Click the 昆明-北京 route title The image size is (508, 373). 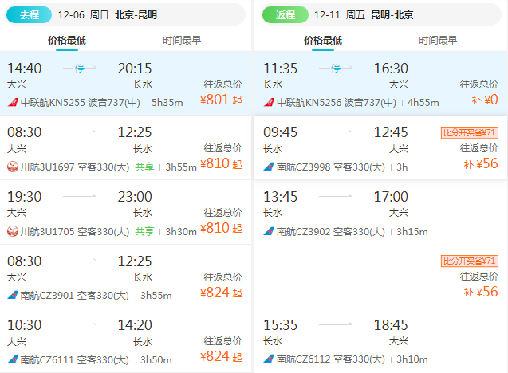point(392,15)
